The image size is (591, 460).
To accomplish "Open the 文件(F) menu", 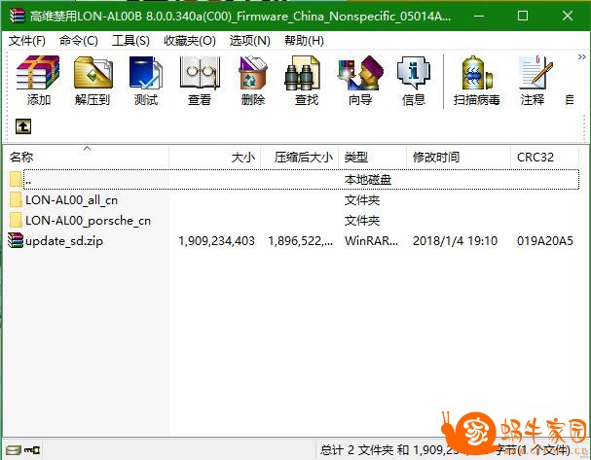I will pos(26,40).
